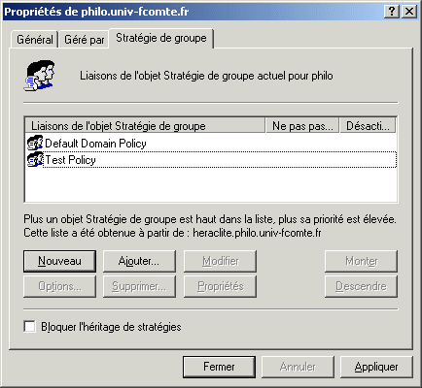Click the title bar help question mark
The image size is (422, 388).
pos(392,12)
